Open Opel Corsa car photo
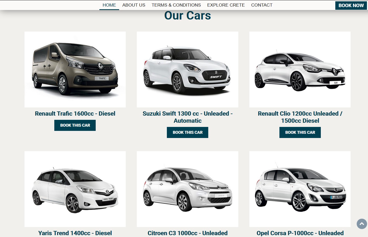 point(300,189)
